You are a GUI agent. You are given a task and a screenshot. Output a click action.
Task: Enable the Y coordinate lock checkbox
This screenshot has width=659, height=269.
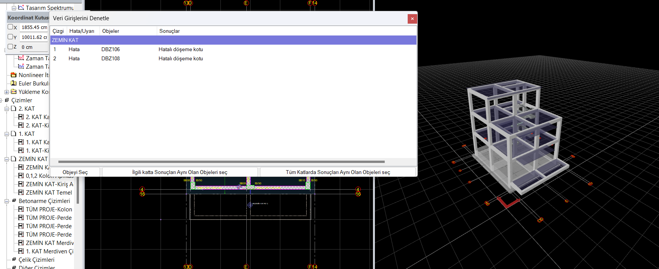point(10,37)
